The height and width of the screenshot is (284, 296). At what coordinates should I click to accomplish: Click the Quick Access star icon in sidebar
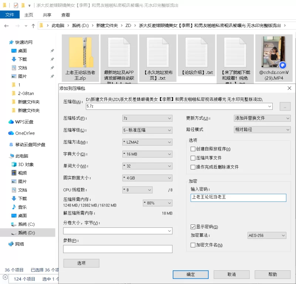pos(11,42)
